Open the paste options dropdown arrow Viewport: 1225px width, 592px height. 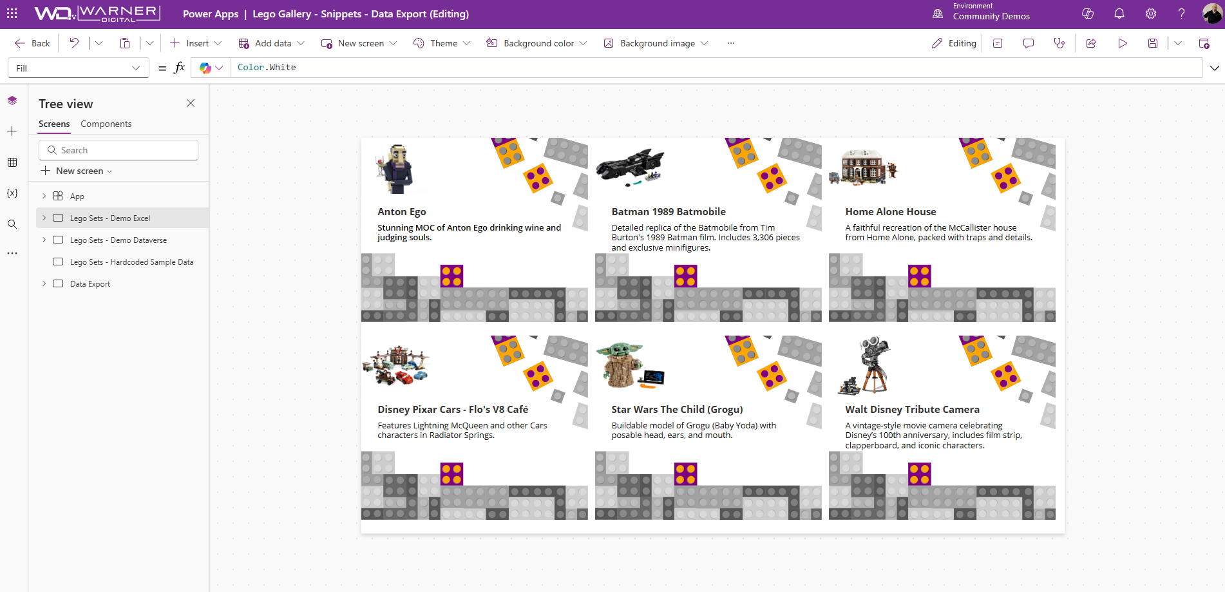tap(149, 43)
